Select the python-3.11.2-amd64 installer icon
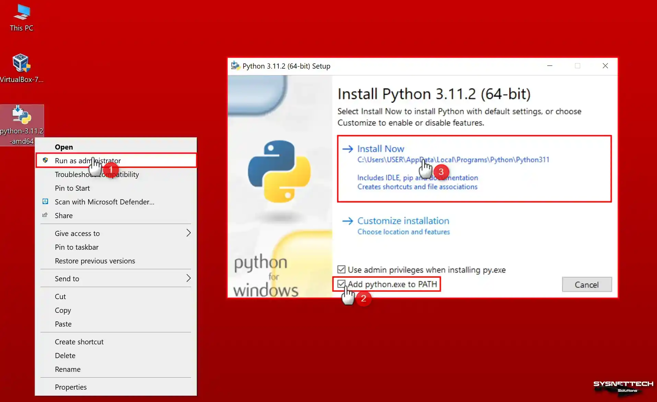 [x=22, y=125]
